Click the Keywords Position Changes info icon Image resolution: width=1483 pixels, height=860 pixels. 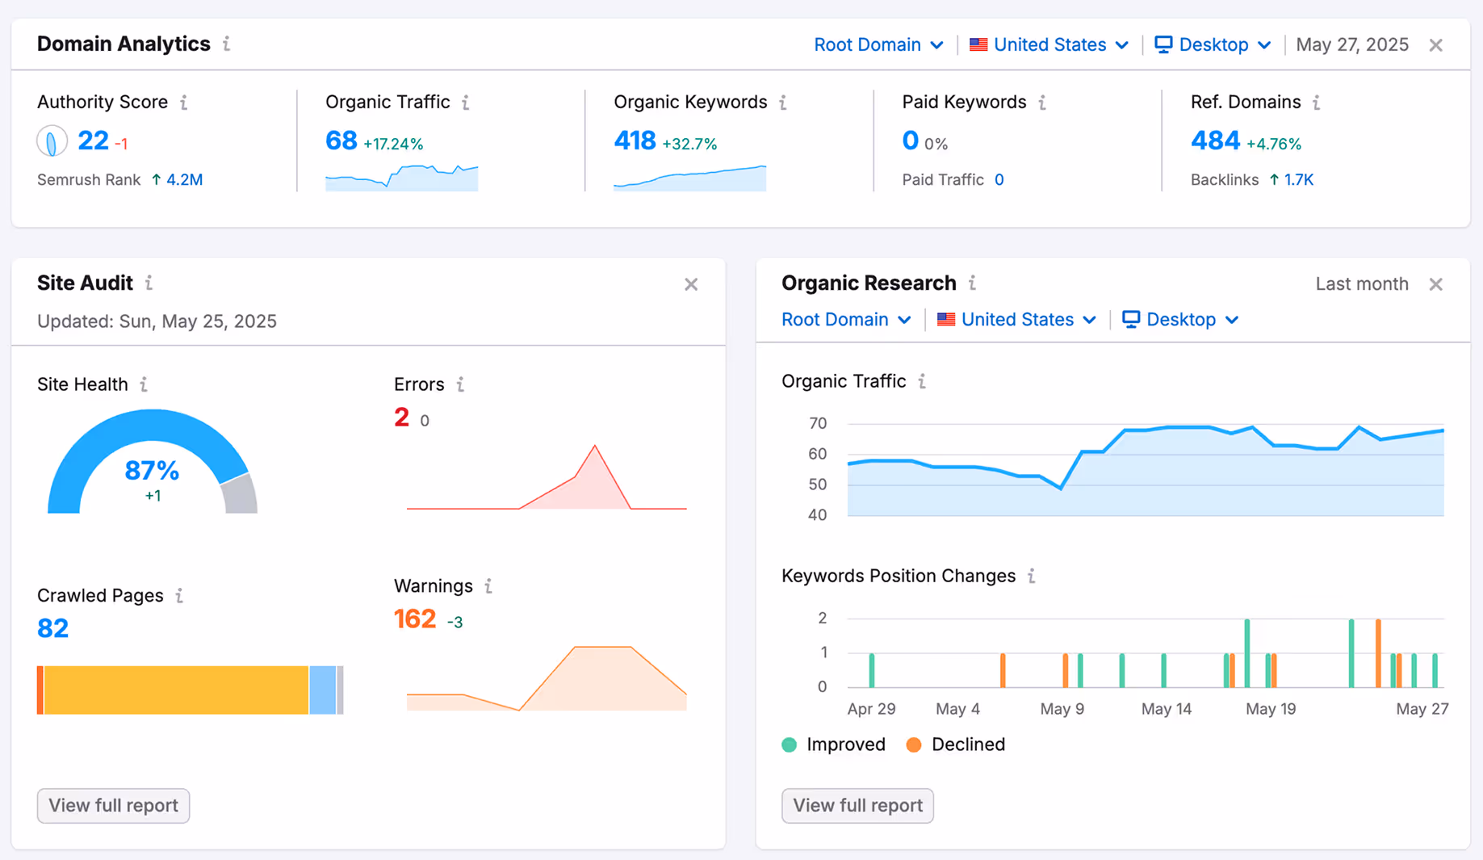1031,576
